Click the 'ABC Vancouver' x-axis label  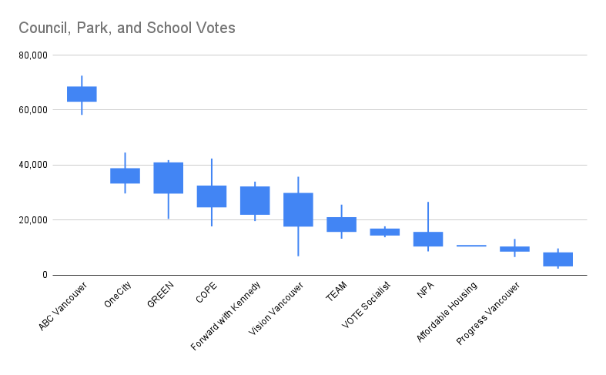[x=62, y=306]
